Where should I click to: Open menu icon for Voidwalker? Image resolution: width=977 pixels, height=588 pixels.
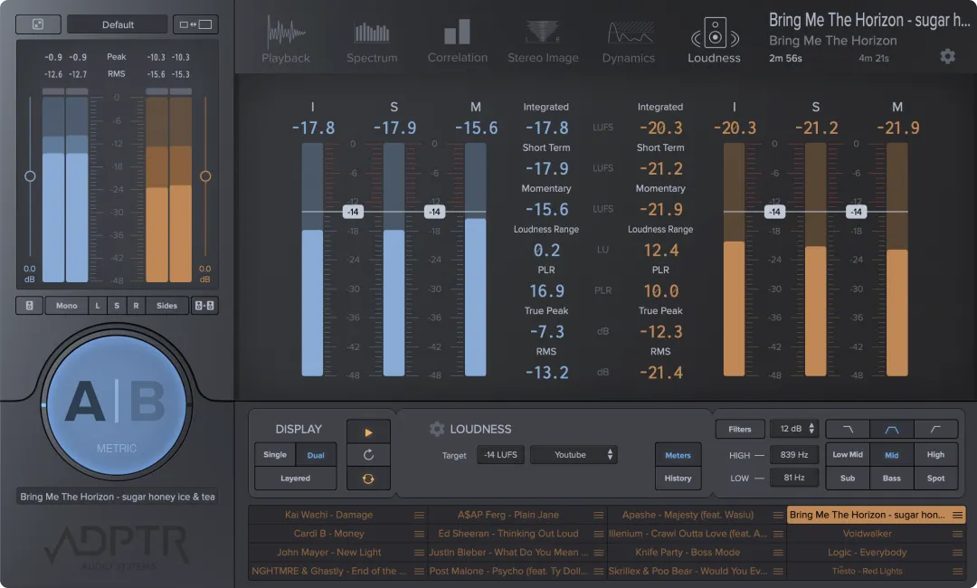(957, 534)
